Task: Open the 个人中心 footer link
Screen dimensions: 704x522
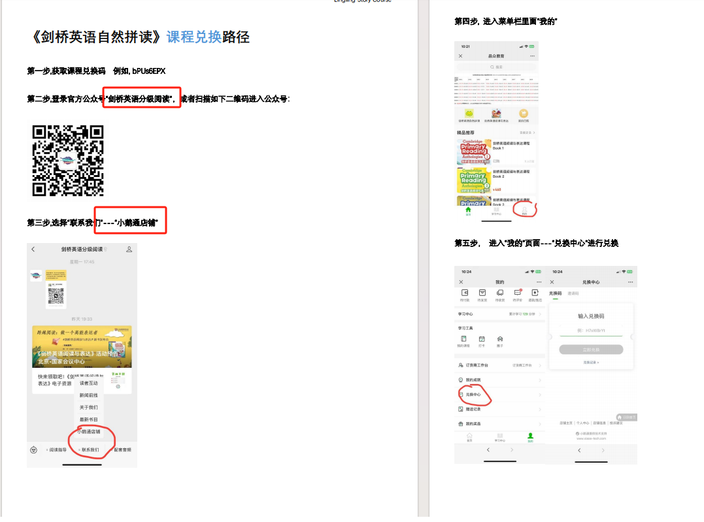Action: tap(582, 423)
